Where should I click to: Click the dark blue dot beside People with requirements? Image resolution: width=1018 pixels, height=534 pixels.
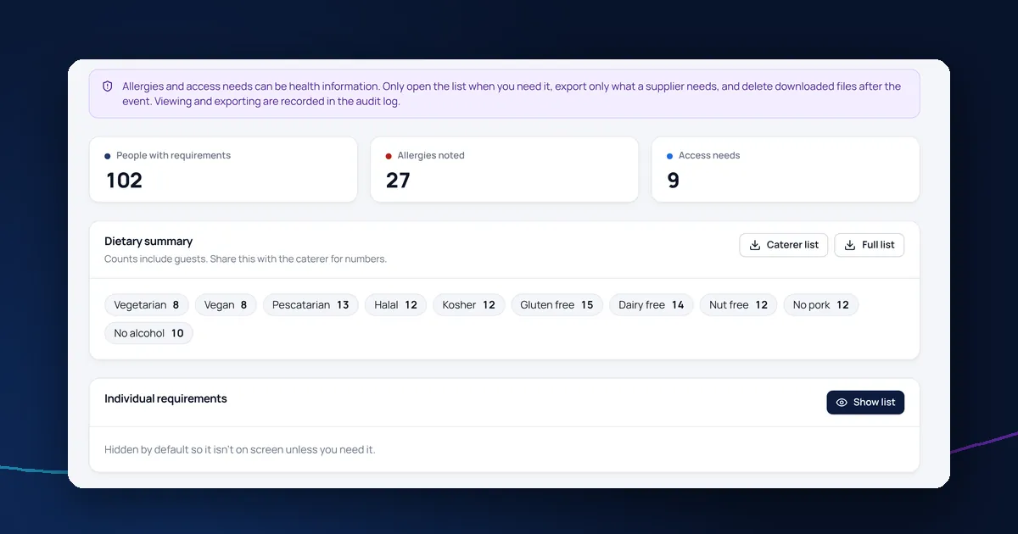pos(108,156)
